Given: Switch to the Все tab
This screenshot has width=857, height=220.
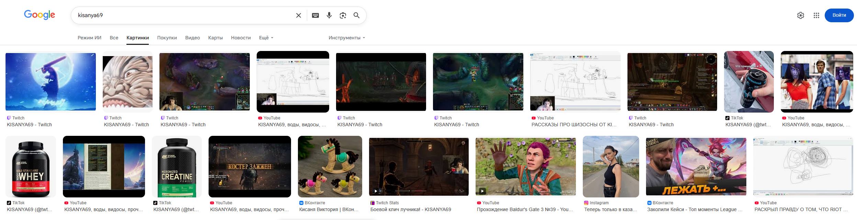Looking at the screenshot, I should (x=114, y=38).
